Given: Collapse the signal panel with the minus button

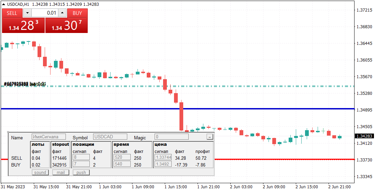Looking at the screenshot, I should pos(210,137).
